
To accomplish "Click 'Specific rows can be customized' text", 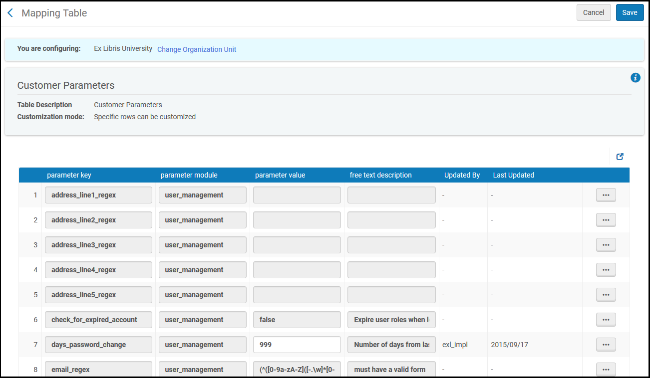I will (x=145, y=117).
